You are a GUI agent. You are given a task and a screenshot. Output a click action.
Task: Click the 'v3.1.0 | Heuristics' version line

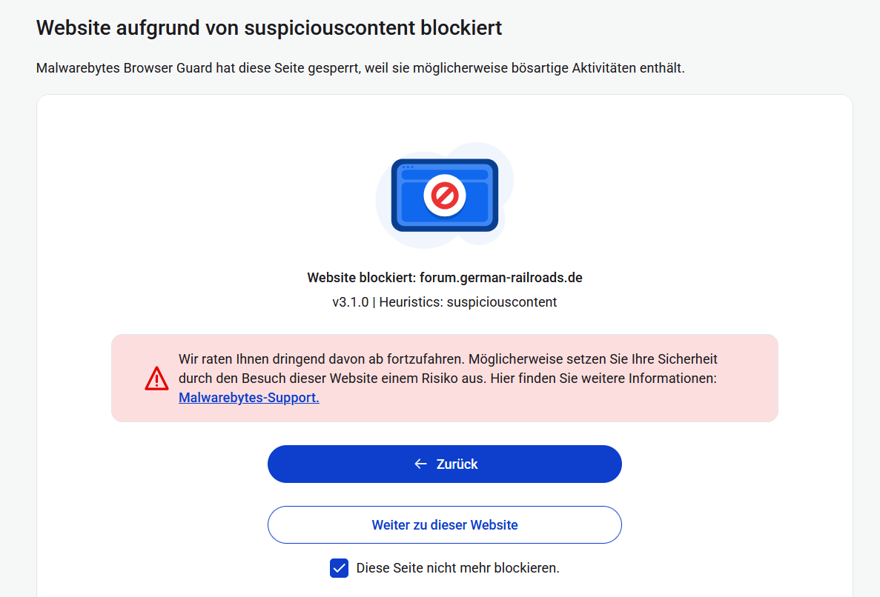tap(444, 302)
